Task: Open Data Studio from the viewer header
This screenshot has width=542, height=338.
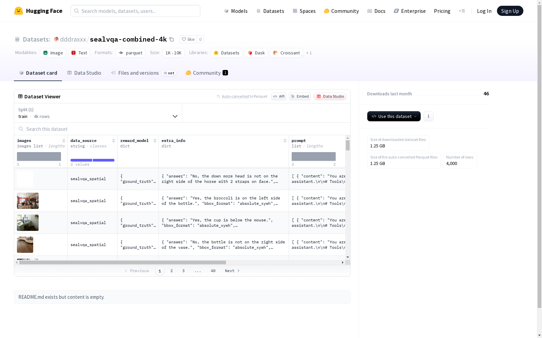Action: [330, 96]
